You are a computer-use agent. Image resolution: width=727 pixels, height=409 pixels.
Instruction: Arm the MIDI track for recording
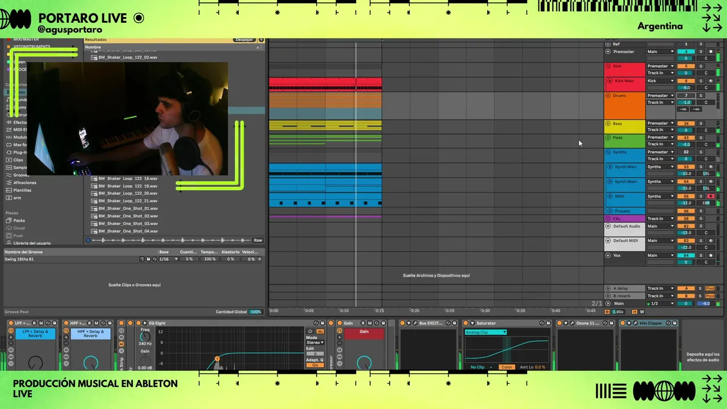710,197
